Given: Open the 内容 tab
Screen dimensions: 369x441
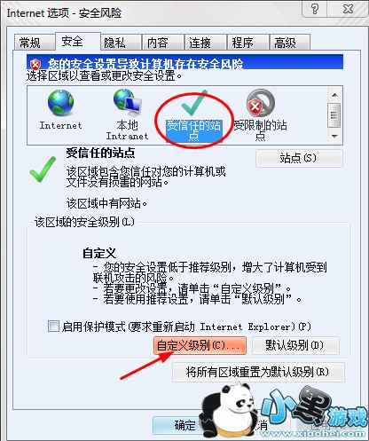Looking at the screenshot, I should (158, 43).
